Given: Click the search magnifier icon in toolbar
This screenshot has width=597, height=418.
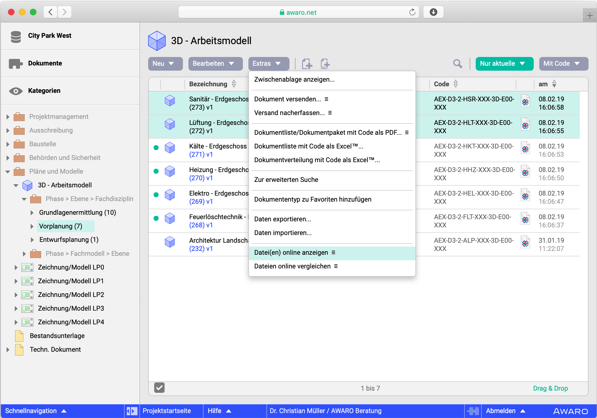Looking at the screenshot, I should (458, 64).
